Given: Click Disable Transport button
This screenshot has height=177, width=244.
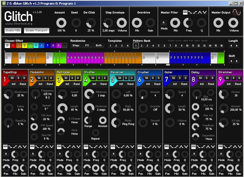Looking at the screenshot, I should pos(36,30).
